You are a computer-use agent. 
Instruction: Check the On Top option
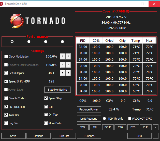click(46, 115)
